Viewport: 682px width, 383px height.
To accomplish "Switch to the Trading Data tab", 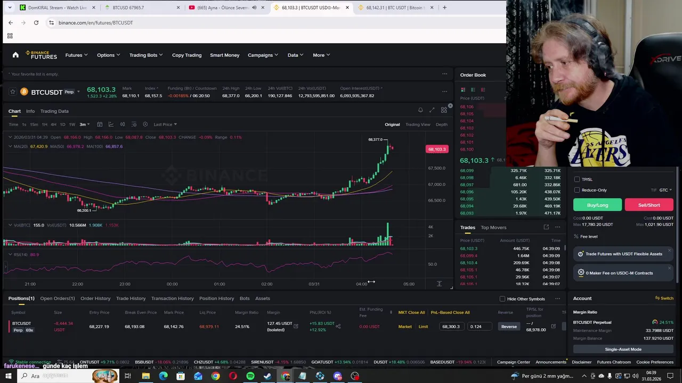I will click(x=54, y=111).
